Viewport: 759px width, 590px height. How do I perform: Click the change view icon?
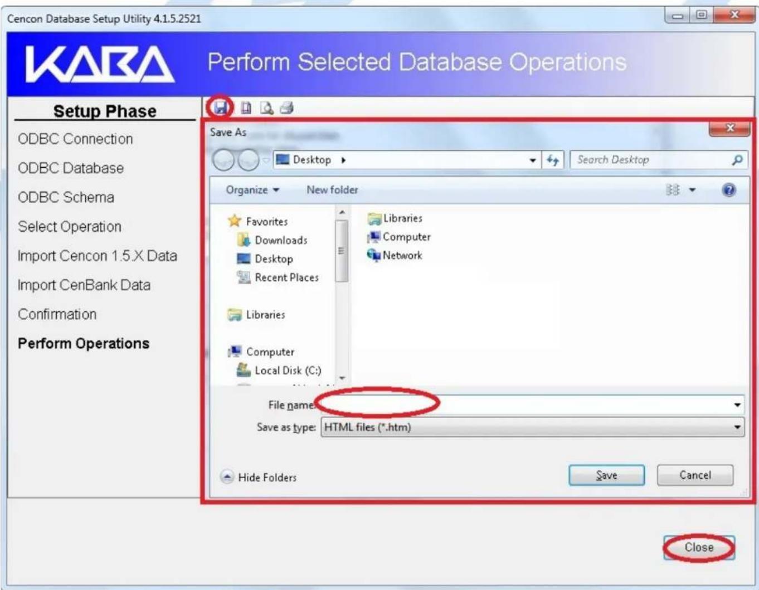coord(673,190)
